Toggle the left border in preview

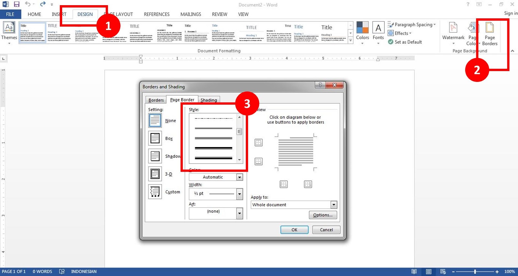click(284, 184)
